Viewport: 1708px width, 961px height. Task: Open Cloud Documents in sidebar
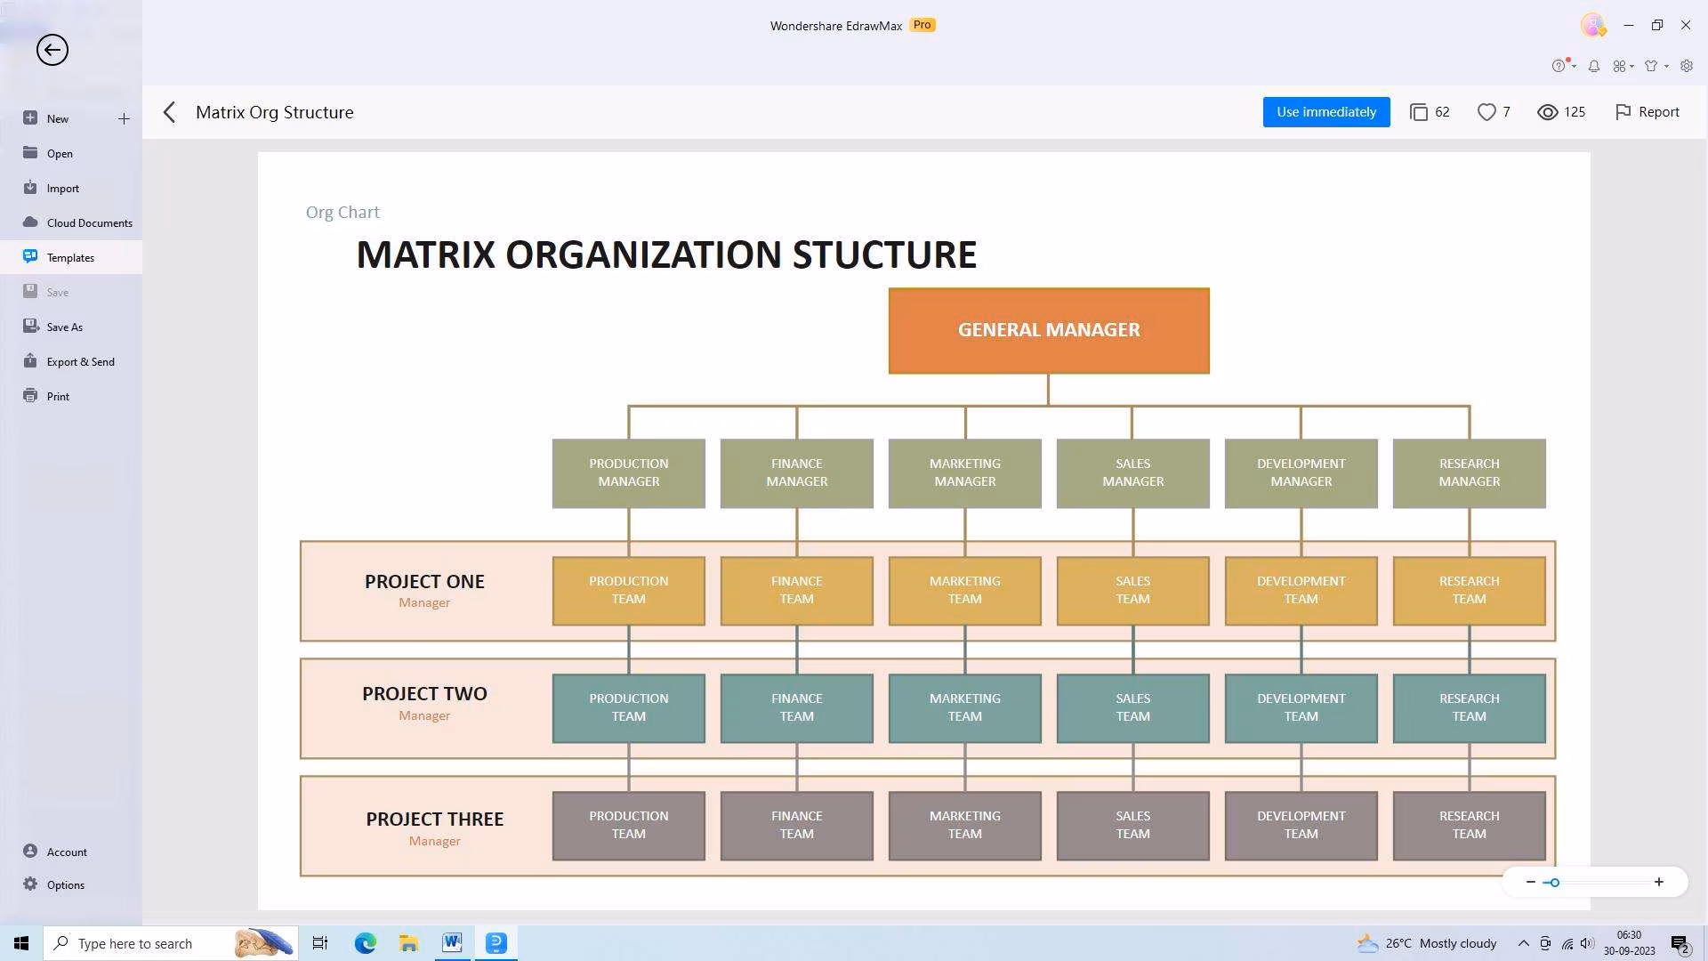point(89,222)
